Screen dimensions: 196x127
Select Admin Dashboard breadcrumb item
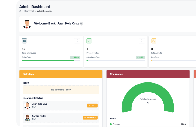click(45, 11)
